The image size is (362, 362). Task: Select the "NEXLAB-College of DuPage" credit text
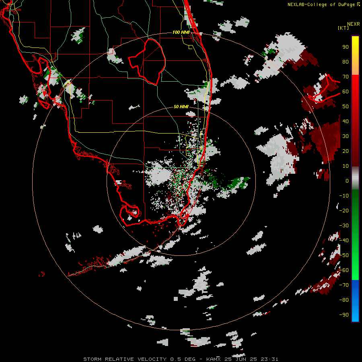321,4
